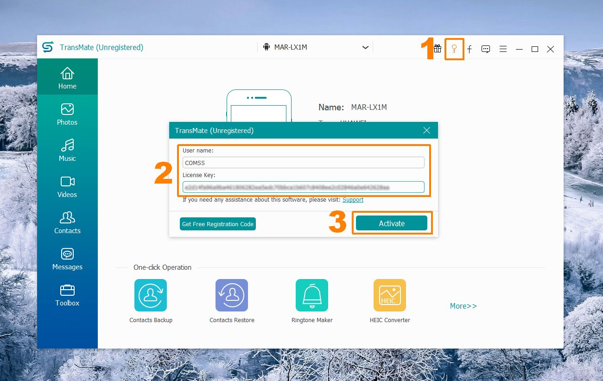Viewport: 603px width, 381px height.
Task: Open the Support link
Action: click(x=353, y=200)
